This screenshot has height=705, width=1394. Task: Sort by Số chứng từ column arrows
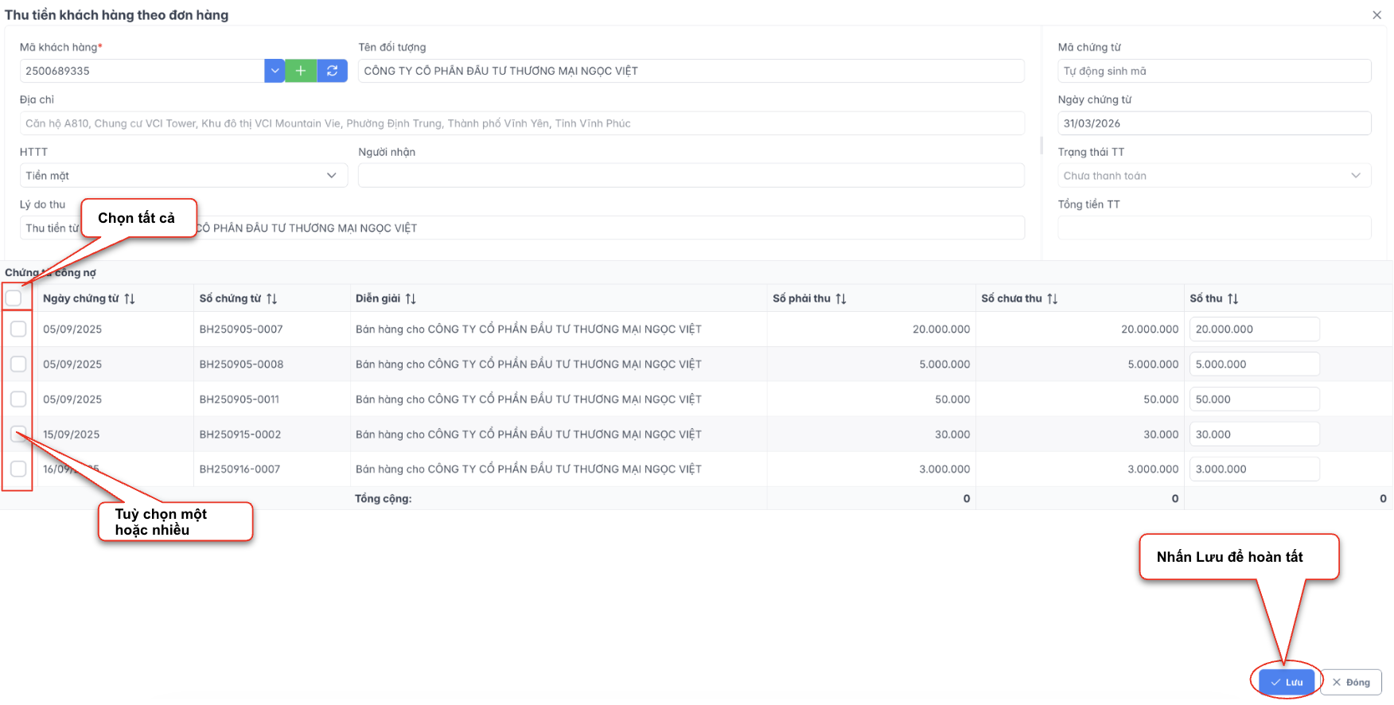pyautogui.click(x=272, y=298)
